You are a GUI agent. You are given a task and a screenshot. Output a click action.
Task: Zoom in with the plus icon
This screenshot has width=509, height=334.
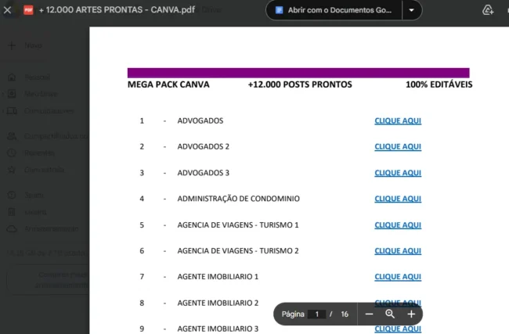[x=411, y=314]
